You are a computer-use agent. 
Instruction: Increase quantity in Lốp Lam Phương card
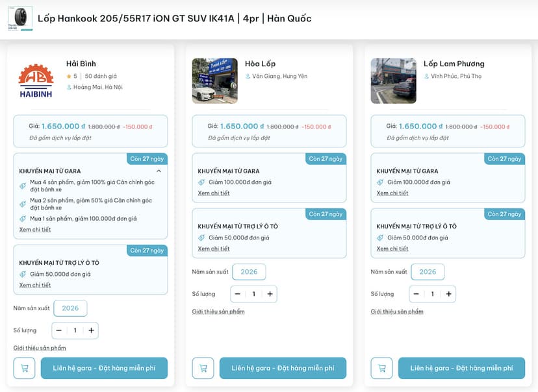coord(449,294)
